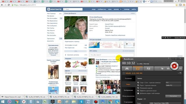Click the floating Bandicam overlay's magnifier icon
The image size is (186, 104).
(168, 38)
